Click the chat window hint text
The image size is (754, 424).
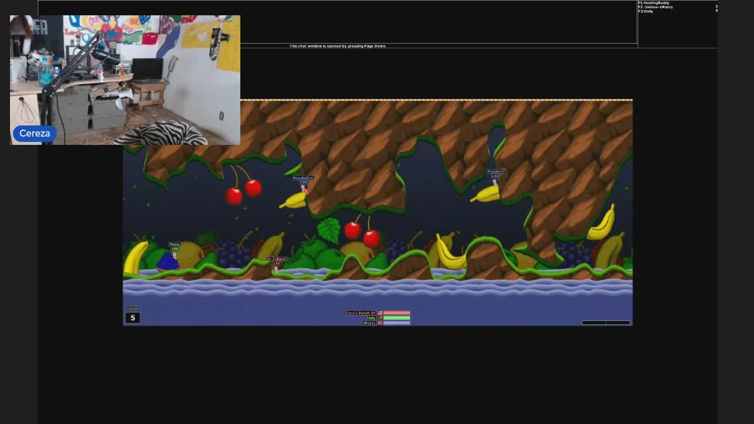(338, 46)
